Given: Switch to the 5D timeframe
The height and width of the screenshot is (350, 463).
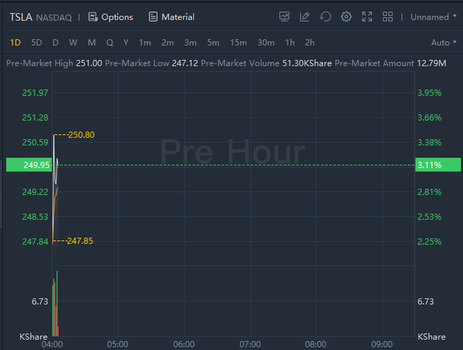Looking at the screenshot, I should pyautogui.click(x=37, y=43).
